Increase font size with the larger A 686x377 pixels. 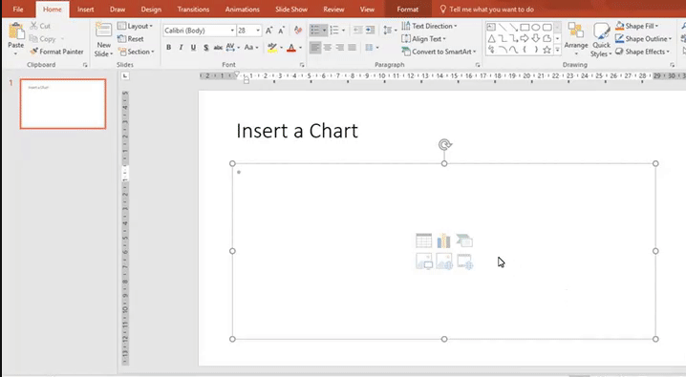click(269, 31)
